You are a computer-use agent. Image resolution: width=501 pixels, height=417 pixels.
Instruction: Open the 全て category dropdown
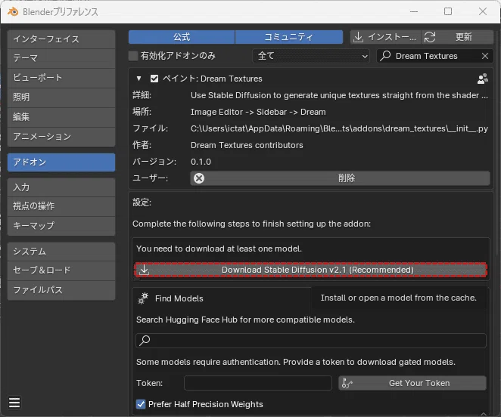[x=311, y=56]
